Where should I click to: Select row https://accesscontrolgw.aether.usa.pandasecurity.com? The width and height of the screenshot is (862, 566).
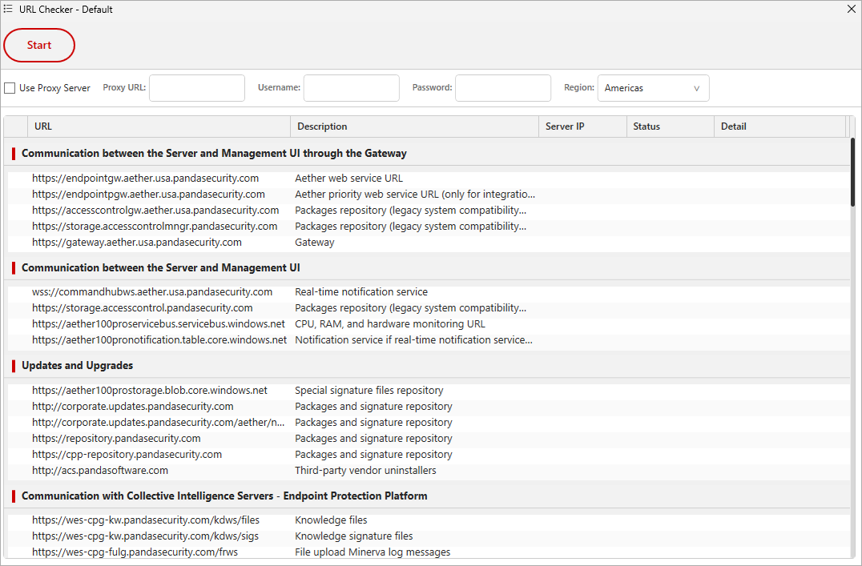[x=429, y=210]
